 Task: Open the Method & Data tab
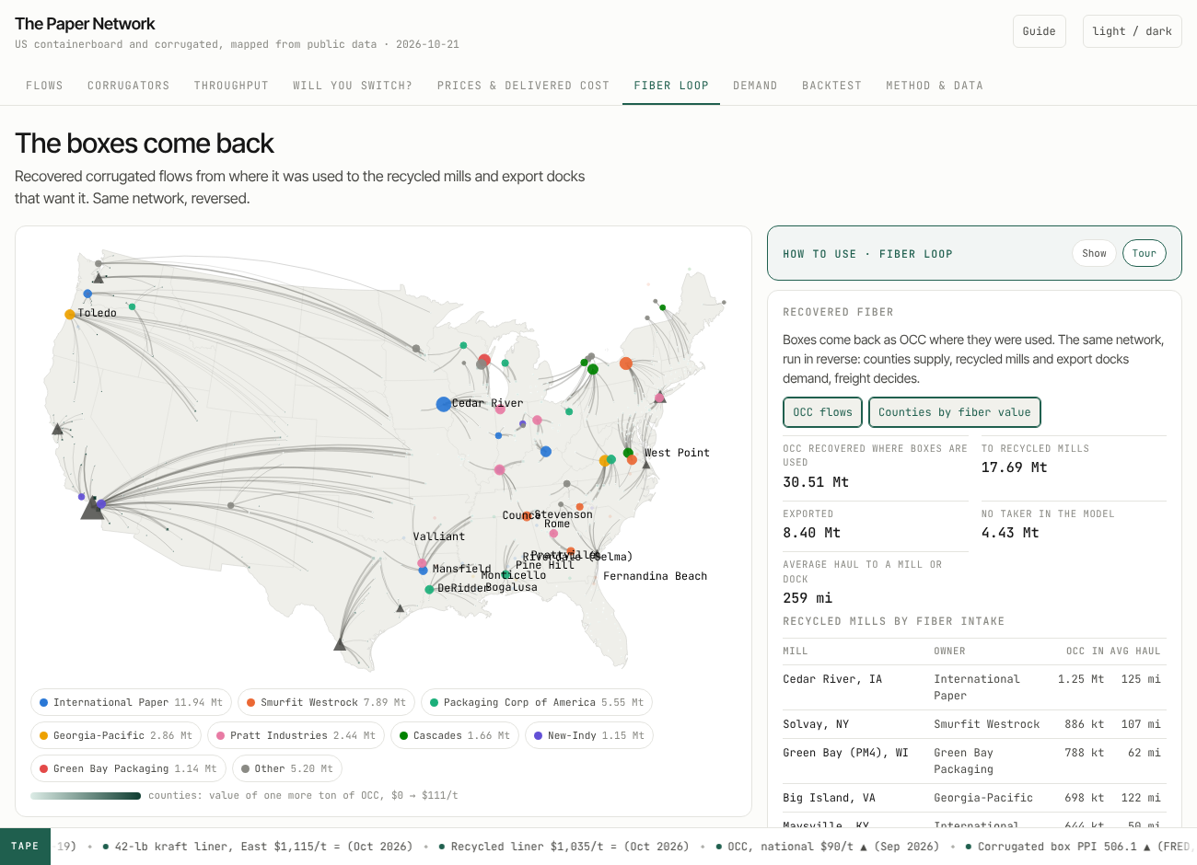pos(935,86)
